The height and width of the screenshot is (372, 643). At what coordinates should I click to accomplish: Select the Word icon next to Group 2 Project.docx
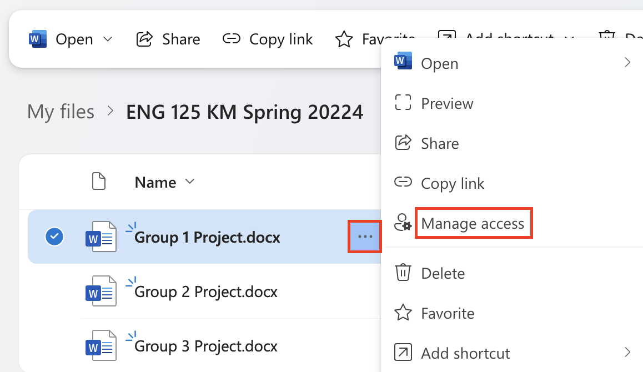[101, 291]
